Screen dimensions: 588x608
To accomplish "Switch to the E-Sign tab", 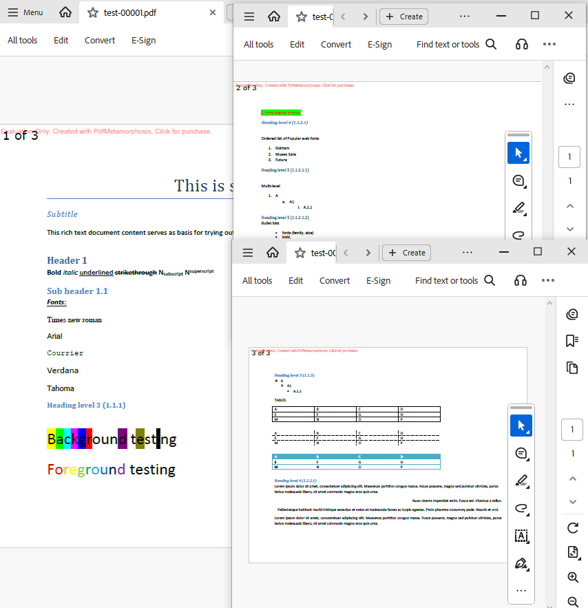I will coord(379,280).
